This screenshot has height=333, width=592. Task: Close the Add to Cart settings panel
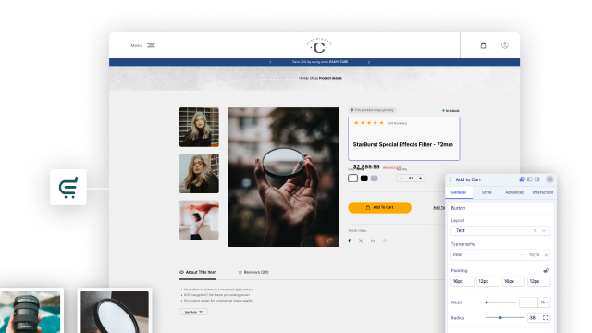(549, 179)
